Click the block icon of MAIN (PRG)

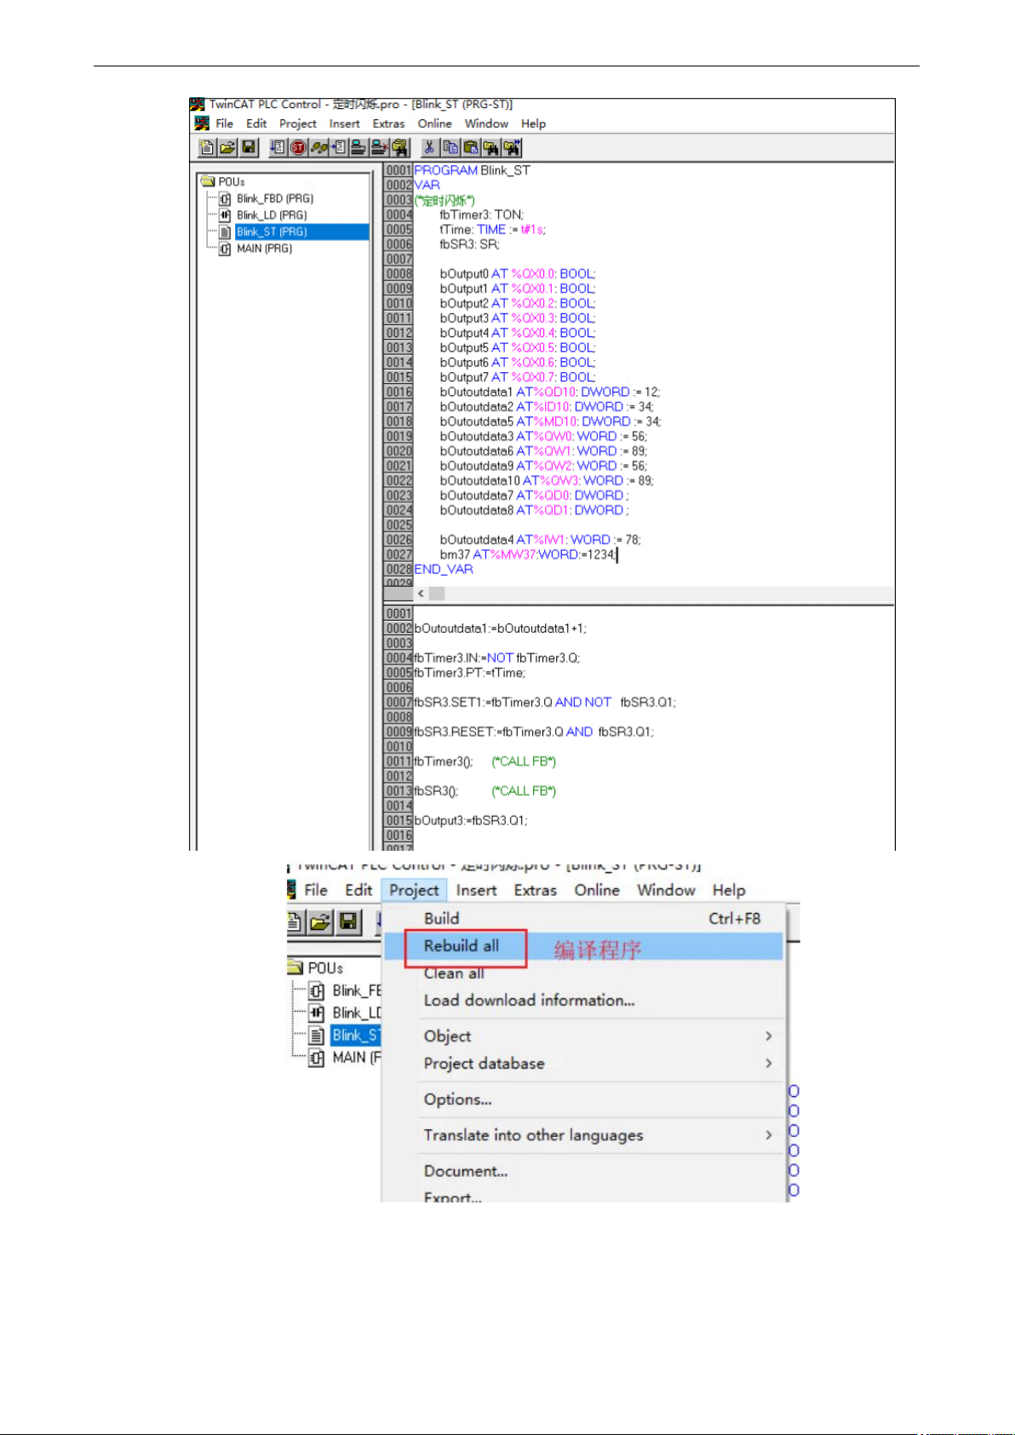pos(225,249)
